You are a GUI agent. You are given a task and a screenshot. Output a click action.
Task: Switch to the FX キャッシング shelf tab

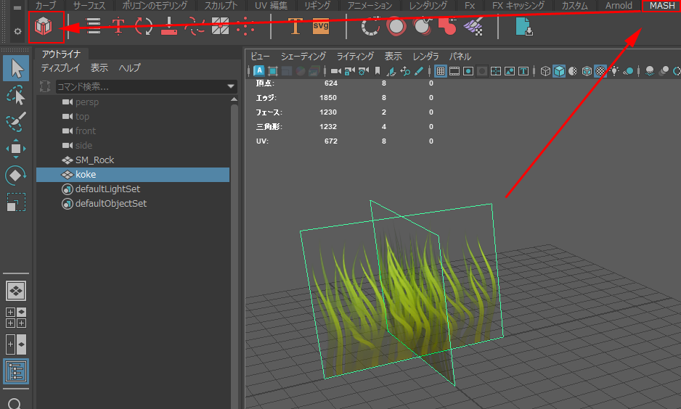(x=518, y=6)
